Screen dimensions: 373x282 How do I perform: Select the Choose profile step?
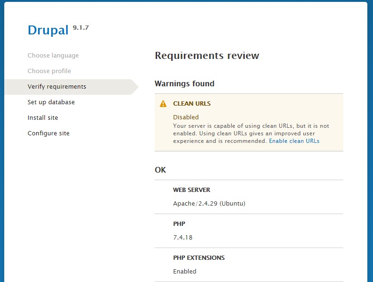point(49,71)
